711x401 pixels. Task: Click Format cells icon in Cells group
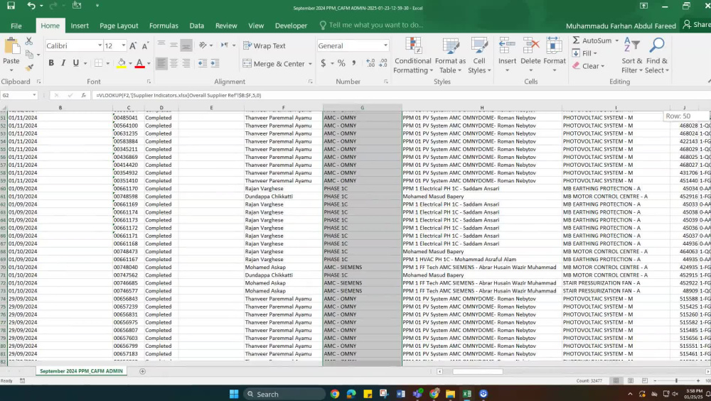[x=554, y=47]
